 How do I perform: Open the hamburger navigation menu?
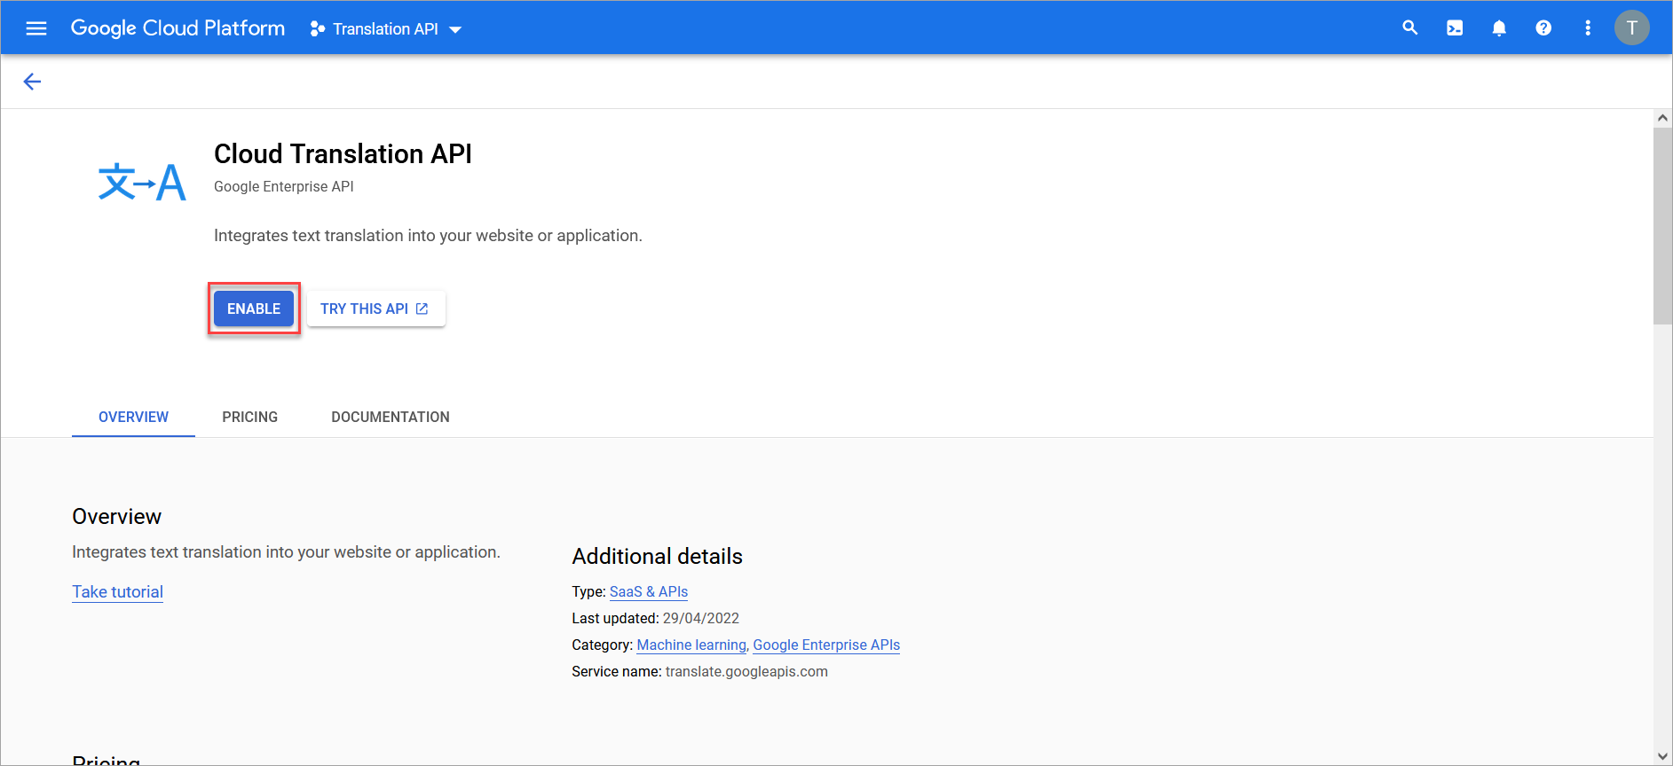pyautogui.click(x=36, y=28)
